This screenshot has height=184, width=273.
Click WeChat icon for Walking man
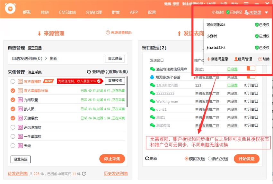point(152,101)
